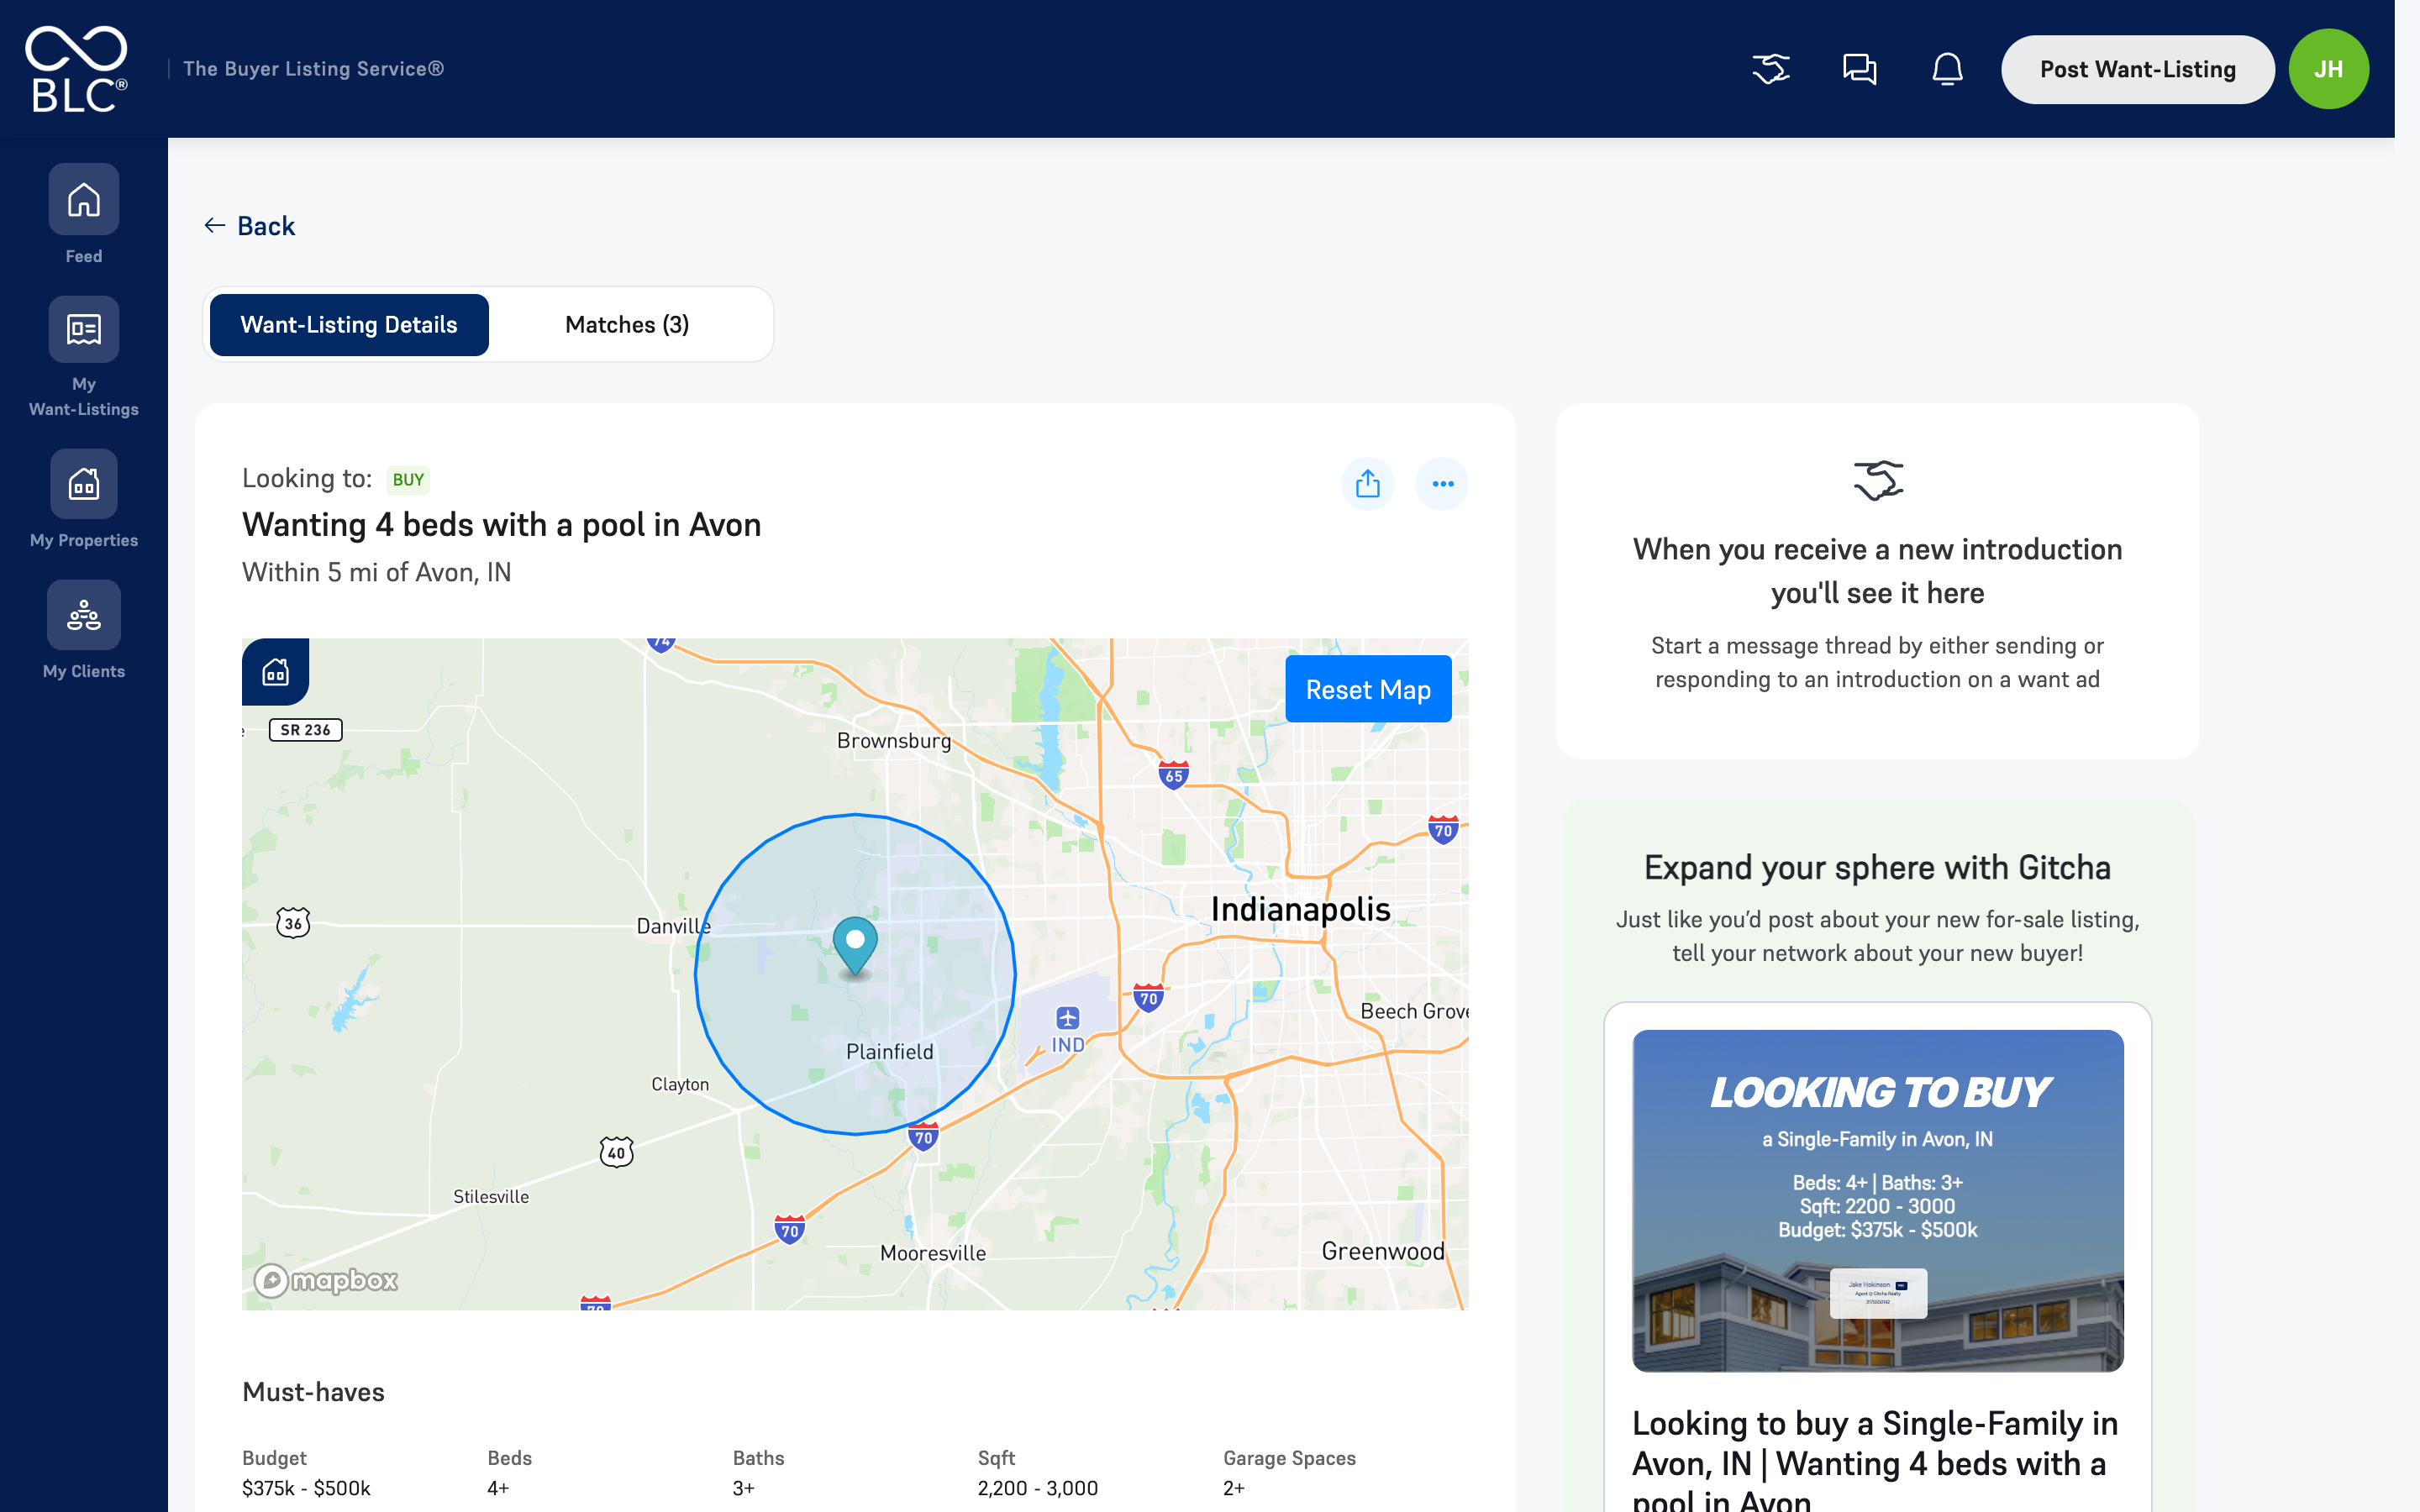The image size is (2420, 1512).
Task: Click 'The Buyer Listing Service' header text
Action: (x=313, y=69)
